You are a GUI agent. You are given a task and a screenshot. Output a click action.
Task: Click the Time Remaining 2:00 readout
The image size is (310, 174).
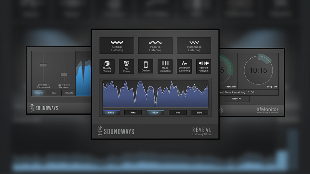tap(237, 92)
